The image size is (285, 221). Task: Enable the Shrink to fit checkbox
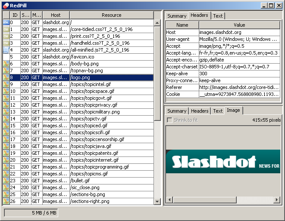(x=169, y=120)
